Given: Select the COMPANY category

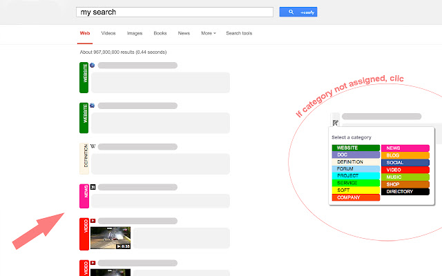Looking at the screenshot, I should tap(356, 197).
